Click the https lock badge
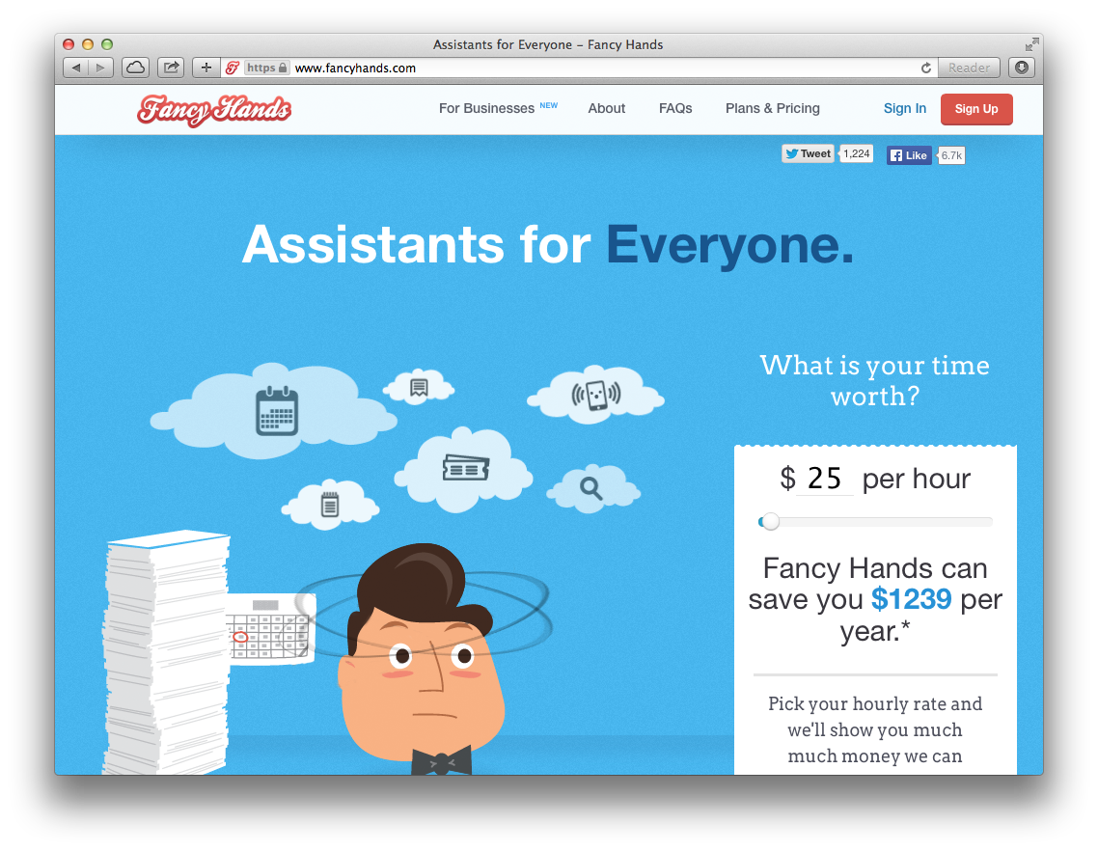This screenshot has height=851, width=1098. [267, 68]
